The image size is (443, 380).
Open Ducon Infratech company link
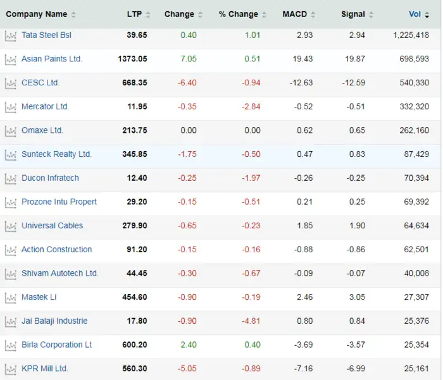(x=50, y=178)
